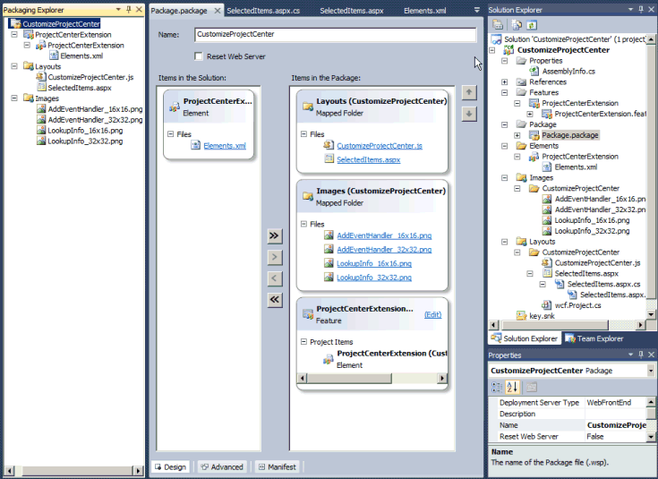Image resolution: width=658 pixels, height=479 pixels.
Task: Collapse Images node in Packaging Explorer
Action: click(14, 98)
